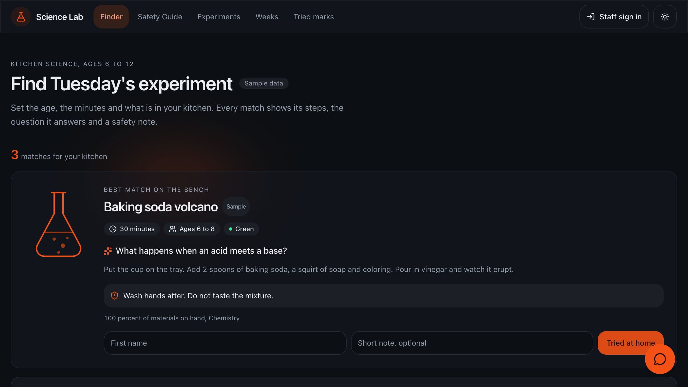Click the people icon beside Ages 6 to 8
688x387 pixels.
coord(172,229)
